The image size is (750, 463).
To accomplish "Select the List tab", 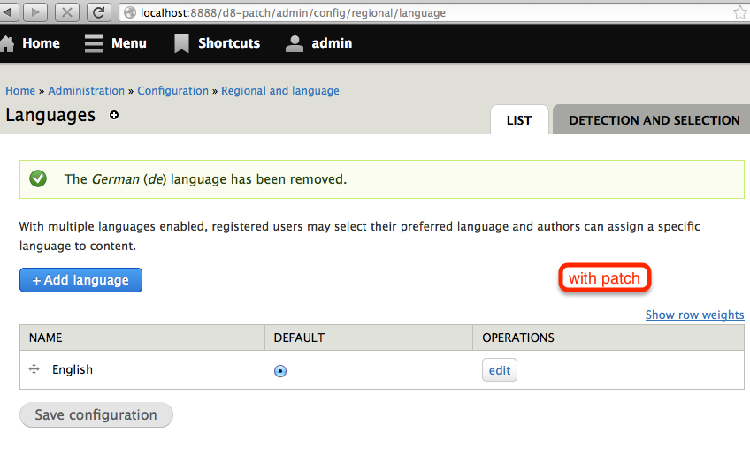I will pos(519,120).
